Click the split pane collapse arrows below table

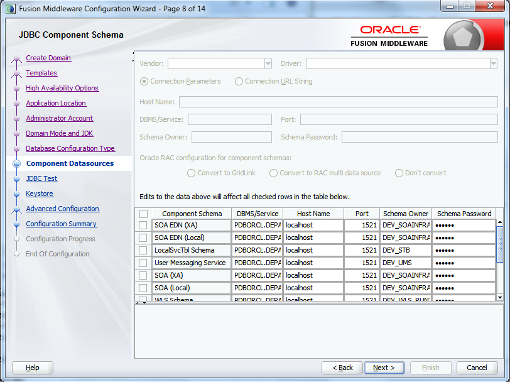tap(141, 303)
